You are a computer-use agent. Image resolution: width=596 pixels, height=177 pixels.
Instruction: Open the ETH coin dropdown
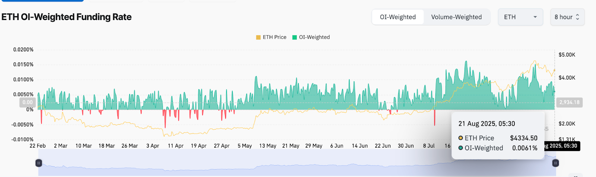click(x=520, y=17)
